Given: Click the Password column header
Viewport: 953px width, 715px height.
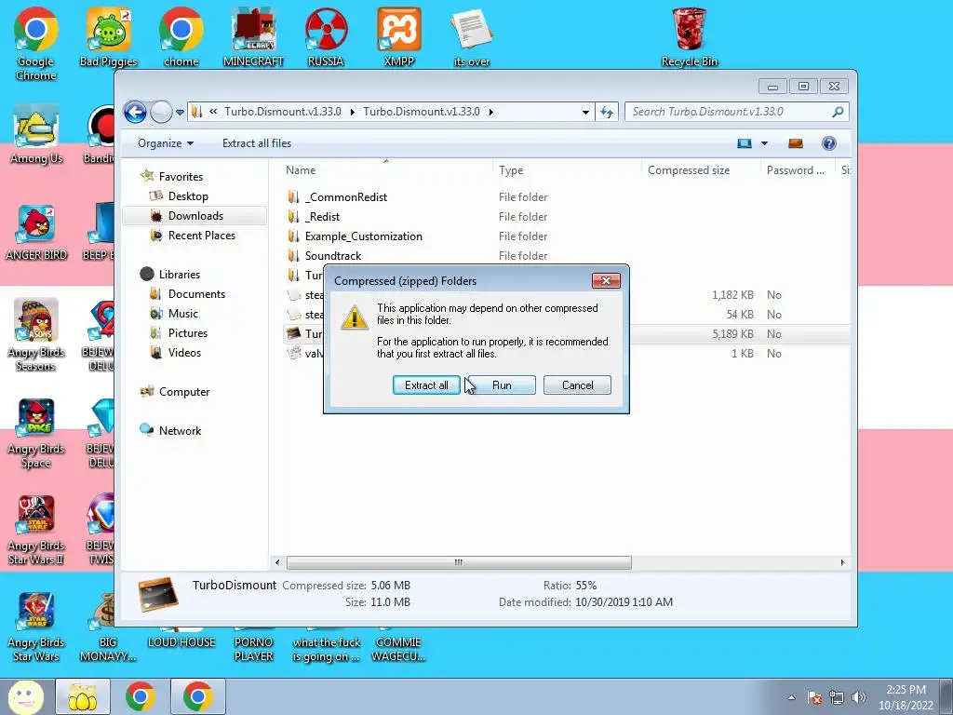Looking at the screenshot, I should (798, 170).
